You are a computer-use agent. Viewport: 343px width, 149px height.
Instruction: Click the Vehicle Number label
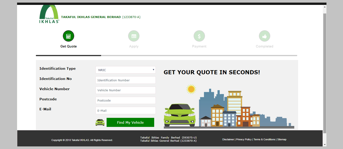pos(55,89)
